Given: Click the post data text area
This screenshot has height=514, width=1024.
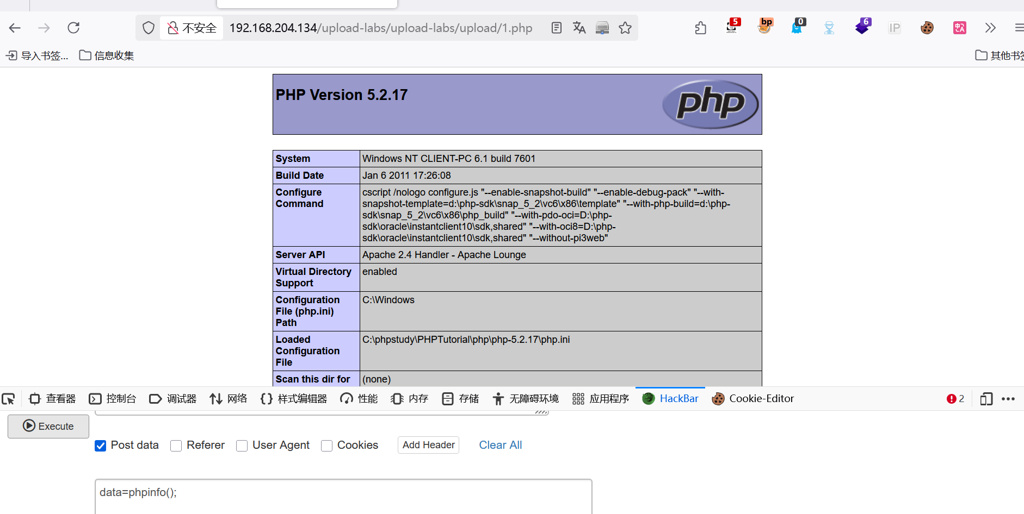Looking at the screenshot, I should point(343,497).
